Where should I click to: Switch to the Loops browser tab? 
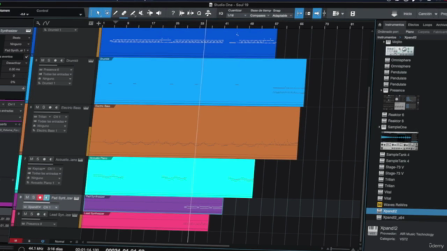[x=427, y=25]
